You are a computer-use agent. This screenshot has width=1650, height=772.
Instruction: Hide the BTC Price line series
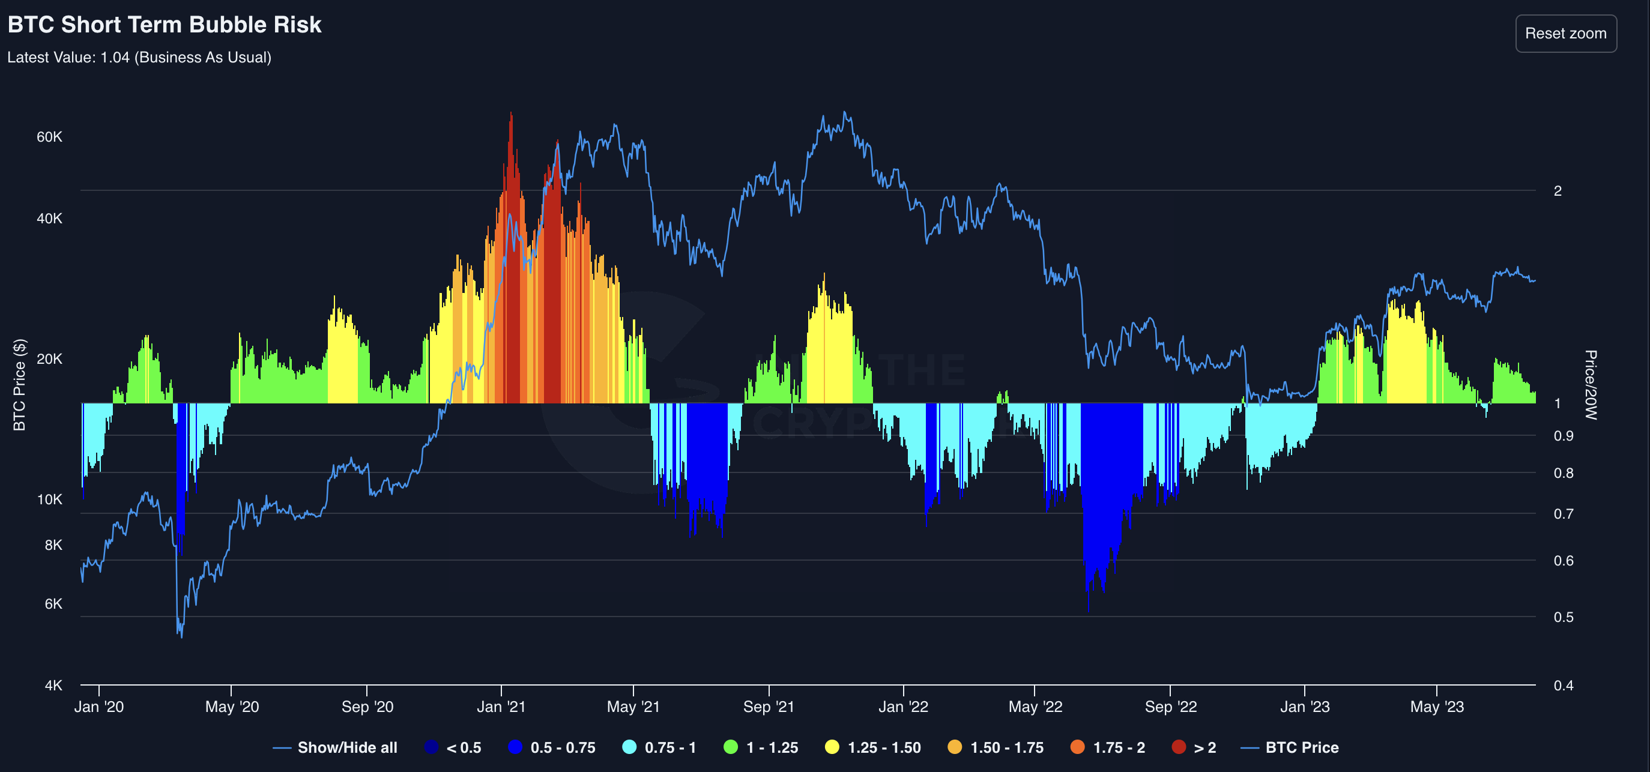1302,747
